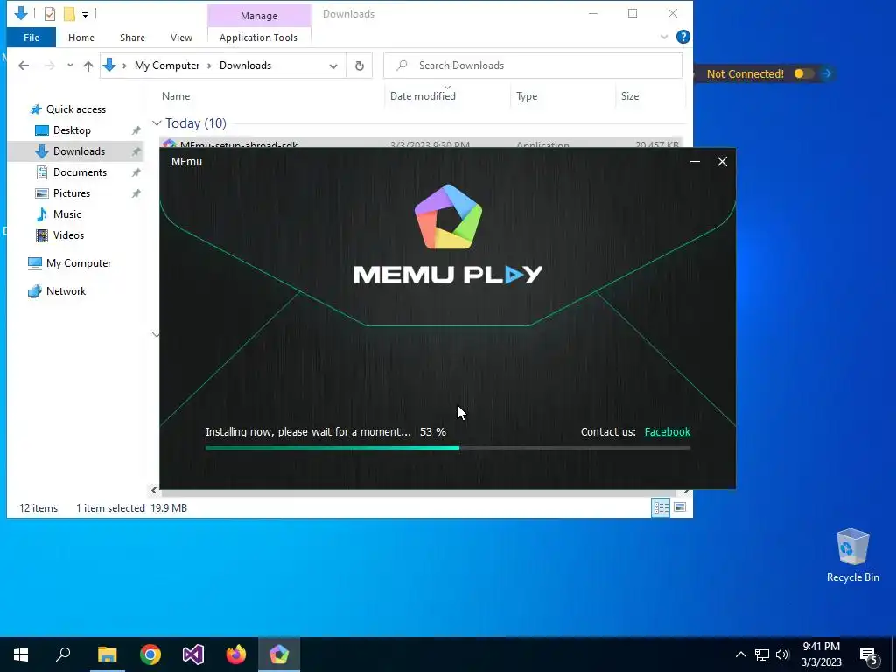Click the MEmu installation progress bar

click(x=447, y=448)
